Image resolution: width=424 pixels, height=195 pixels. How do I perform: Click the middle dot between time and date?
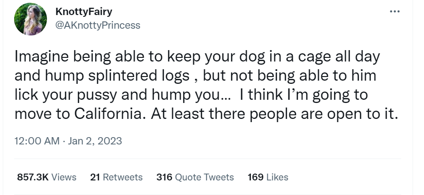coord(64,141)
